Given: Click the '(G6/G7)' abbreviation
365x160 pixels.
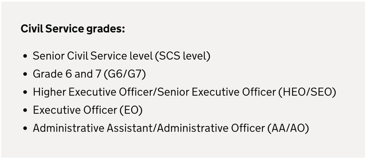Looking at the screenshot, I should pos(125,74).
